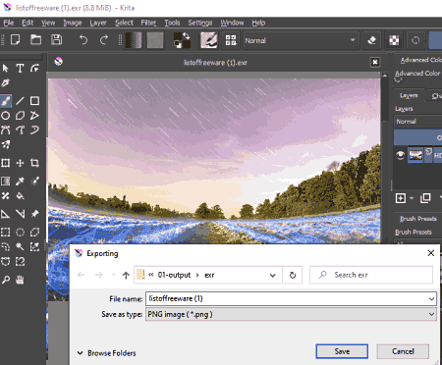Select the Line tool
The height and width of the screenshot is (365, 442).
(20, 101)
